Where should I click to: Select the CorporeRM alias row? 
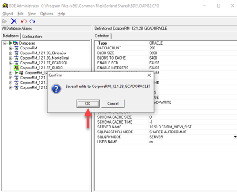29,48
